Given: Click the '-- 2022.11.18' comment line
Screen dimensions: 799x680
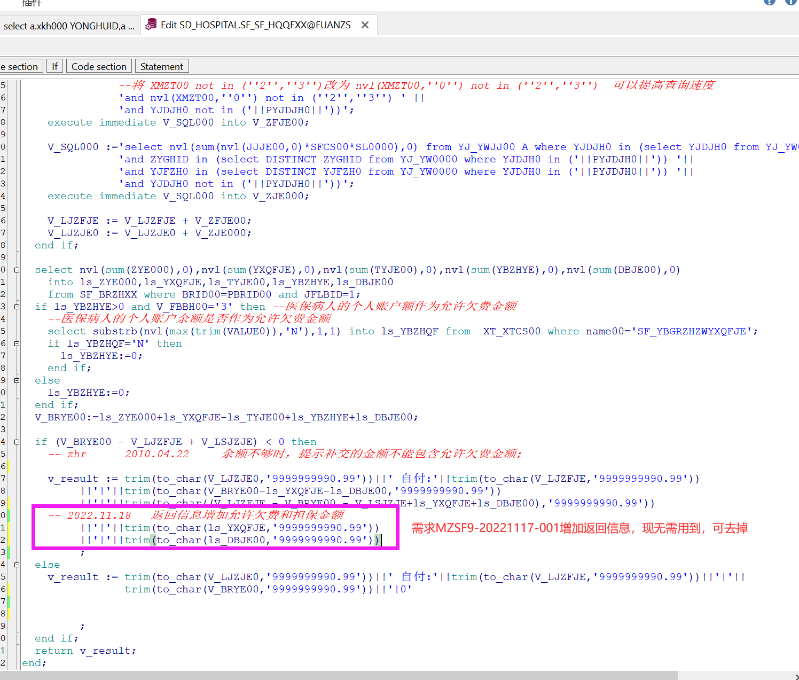Looking at the screenshot, I should (196, 515).
